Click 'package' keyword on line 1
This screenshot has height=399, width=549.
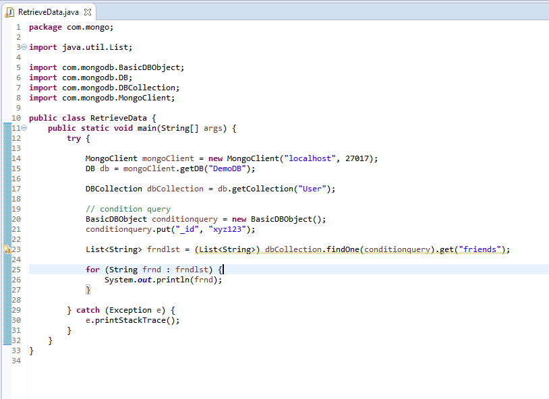[x=45, y=28]
